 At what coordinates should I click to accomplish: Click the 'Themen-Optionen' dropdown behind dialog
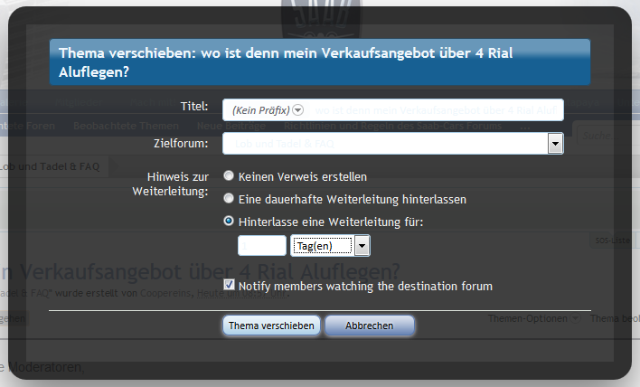(x=534, y=318)
